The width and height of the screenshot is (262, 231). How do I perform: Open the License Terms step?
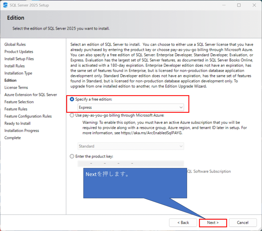click(16, 88)
